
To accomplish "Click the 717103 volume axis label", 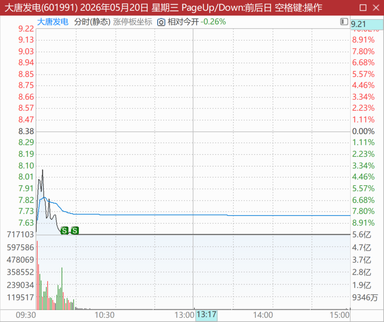I will click(20, 235).
